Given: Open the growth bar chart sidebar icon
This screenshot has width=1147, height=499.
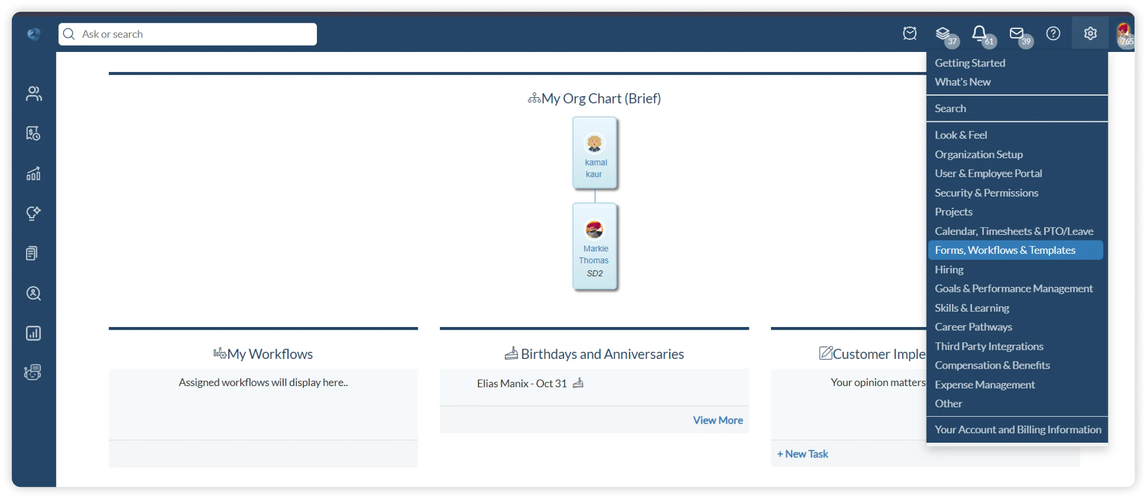Looking at the screenshot, I should [x=34, y=174].
